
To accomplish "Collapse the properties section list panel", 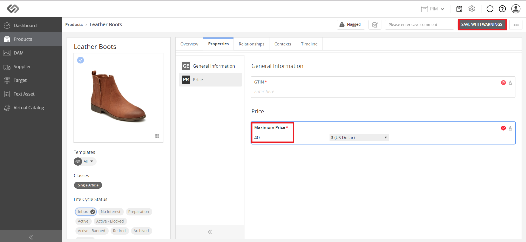I will pyautogui.click(x=210, y=232).
